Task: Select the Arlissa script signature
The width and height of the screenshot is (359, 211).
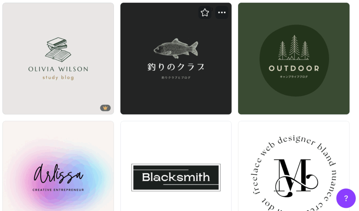Action: click(x=59, y=174)
